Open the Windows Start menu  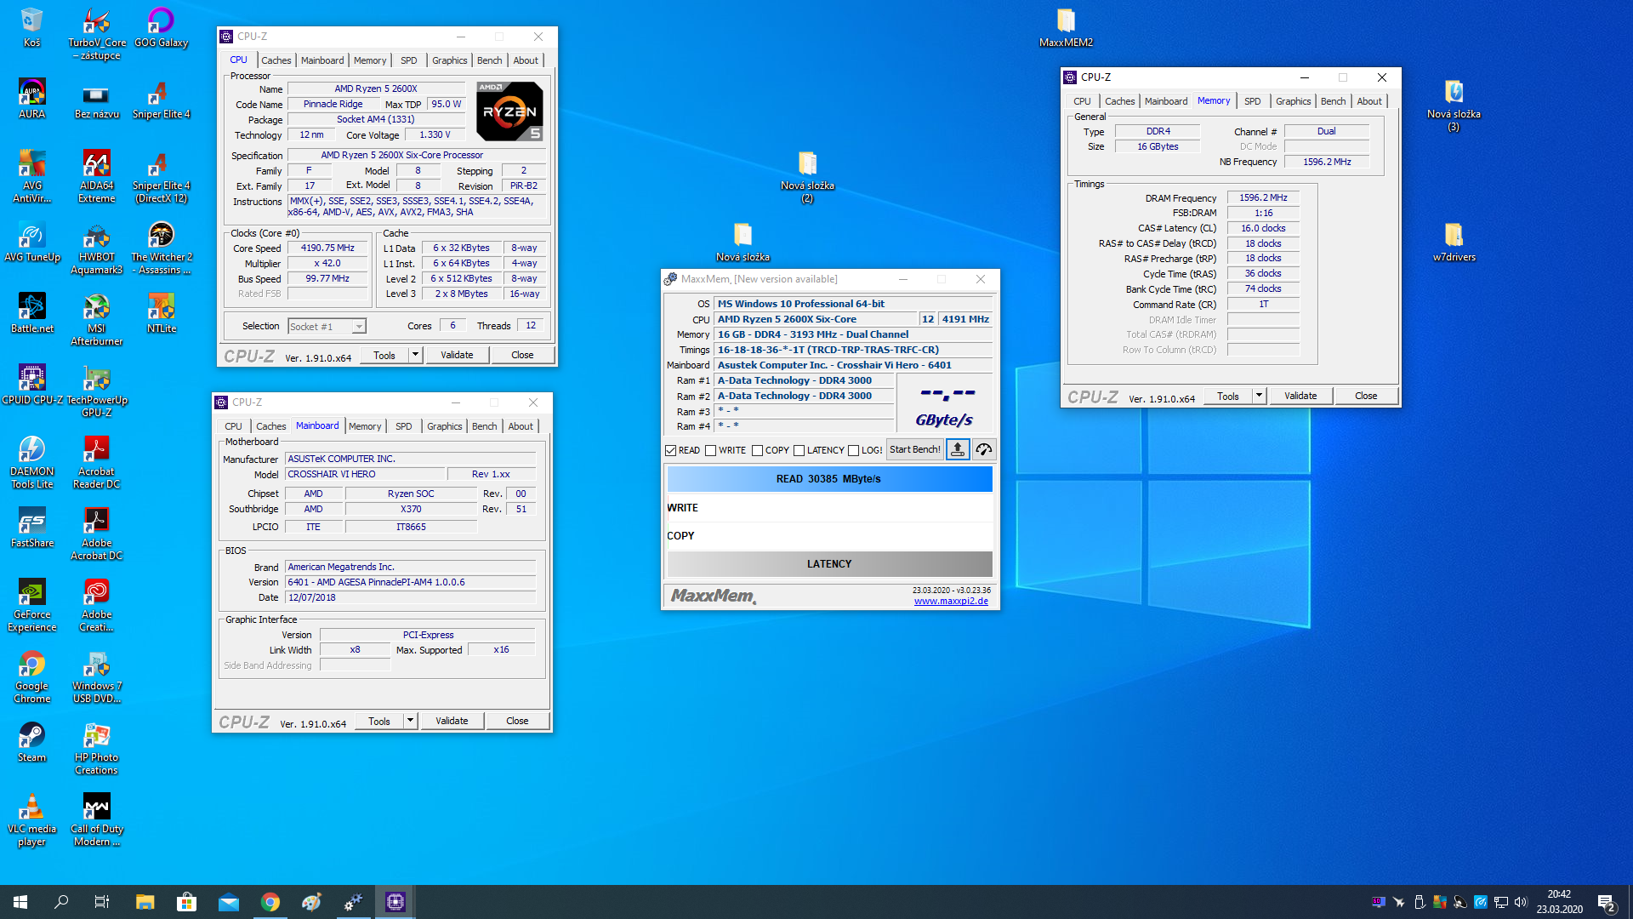tap(20, 902)
